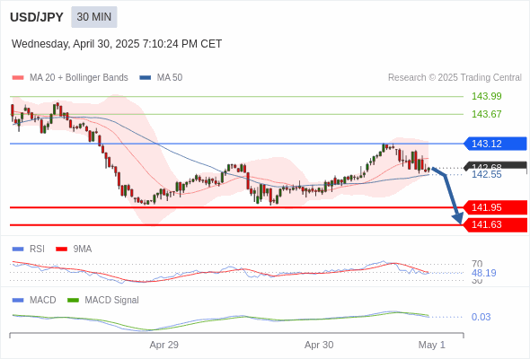The image size is (530, 359).
Task: Select the USD/JPY pair title
Action: 37,17
